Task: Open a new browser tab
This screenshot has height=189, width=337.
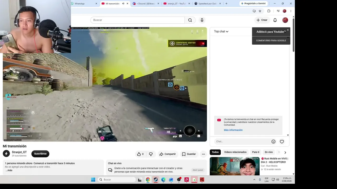Action: point(226,4)
